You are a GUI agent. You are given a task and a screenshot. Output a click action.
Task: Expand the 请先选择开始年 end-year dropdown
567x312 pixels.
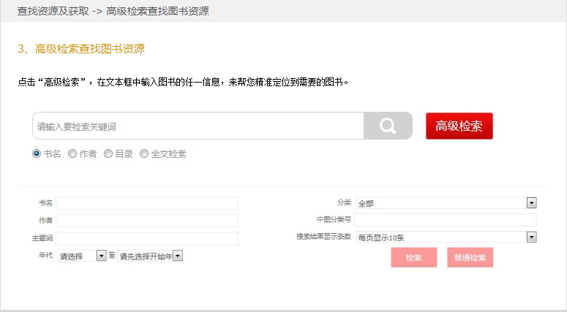150,256
